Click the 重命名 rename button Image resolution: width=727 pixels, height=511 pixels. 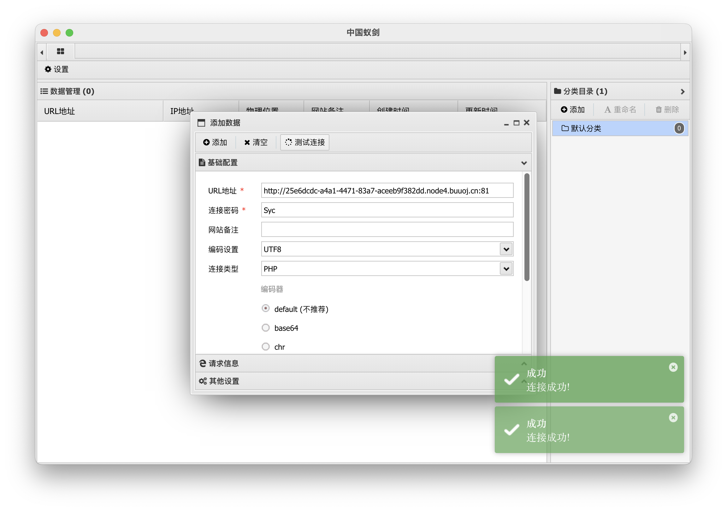(x=620, y=109)
